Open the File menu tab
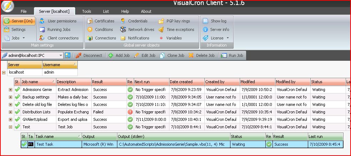This screenshot has width=351, height=156. tap(24, 11)
